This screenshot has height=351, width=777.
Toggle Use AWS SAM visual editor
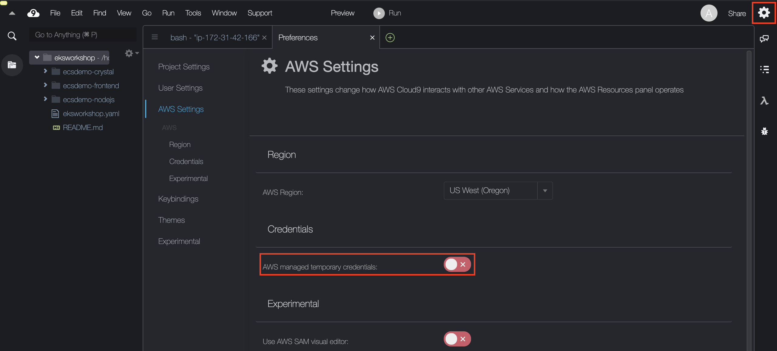[457, 339]
